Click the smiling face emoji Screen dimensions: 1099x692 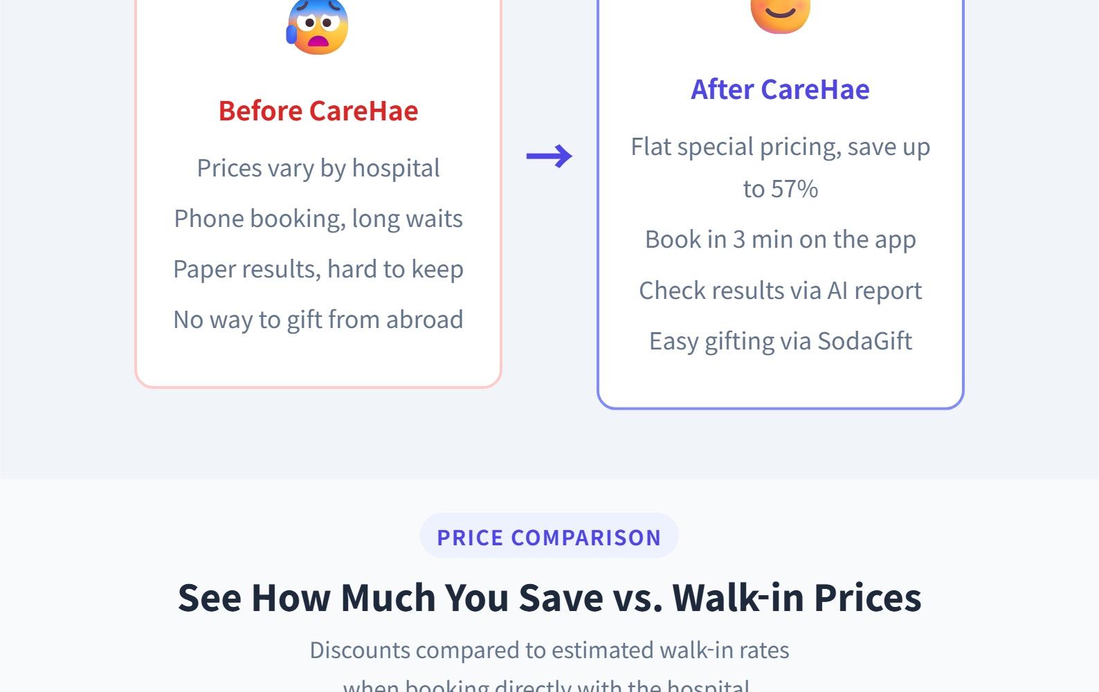(780, 15)
